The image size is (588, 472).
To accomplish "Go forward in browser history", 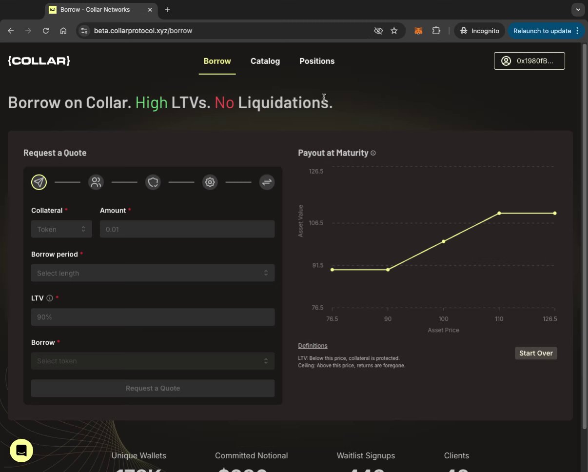I will [x=28, y=31].
